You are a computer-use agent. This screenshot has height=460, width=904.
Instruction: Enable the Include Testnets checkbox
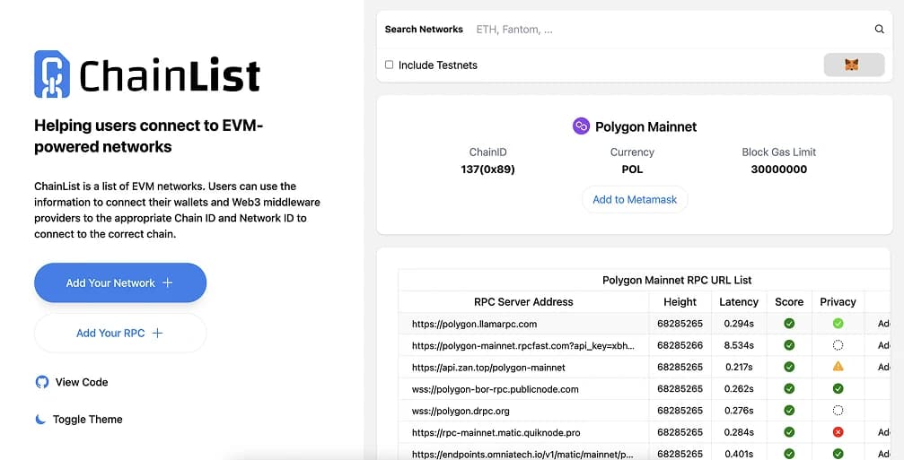(x=389, y=65)
